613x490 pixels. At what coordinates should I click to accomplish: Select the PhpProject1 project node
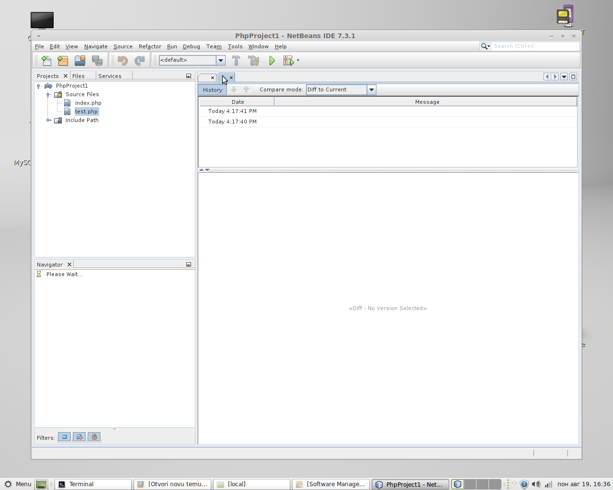click(x=71, y=86)
